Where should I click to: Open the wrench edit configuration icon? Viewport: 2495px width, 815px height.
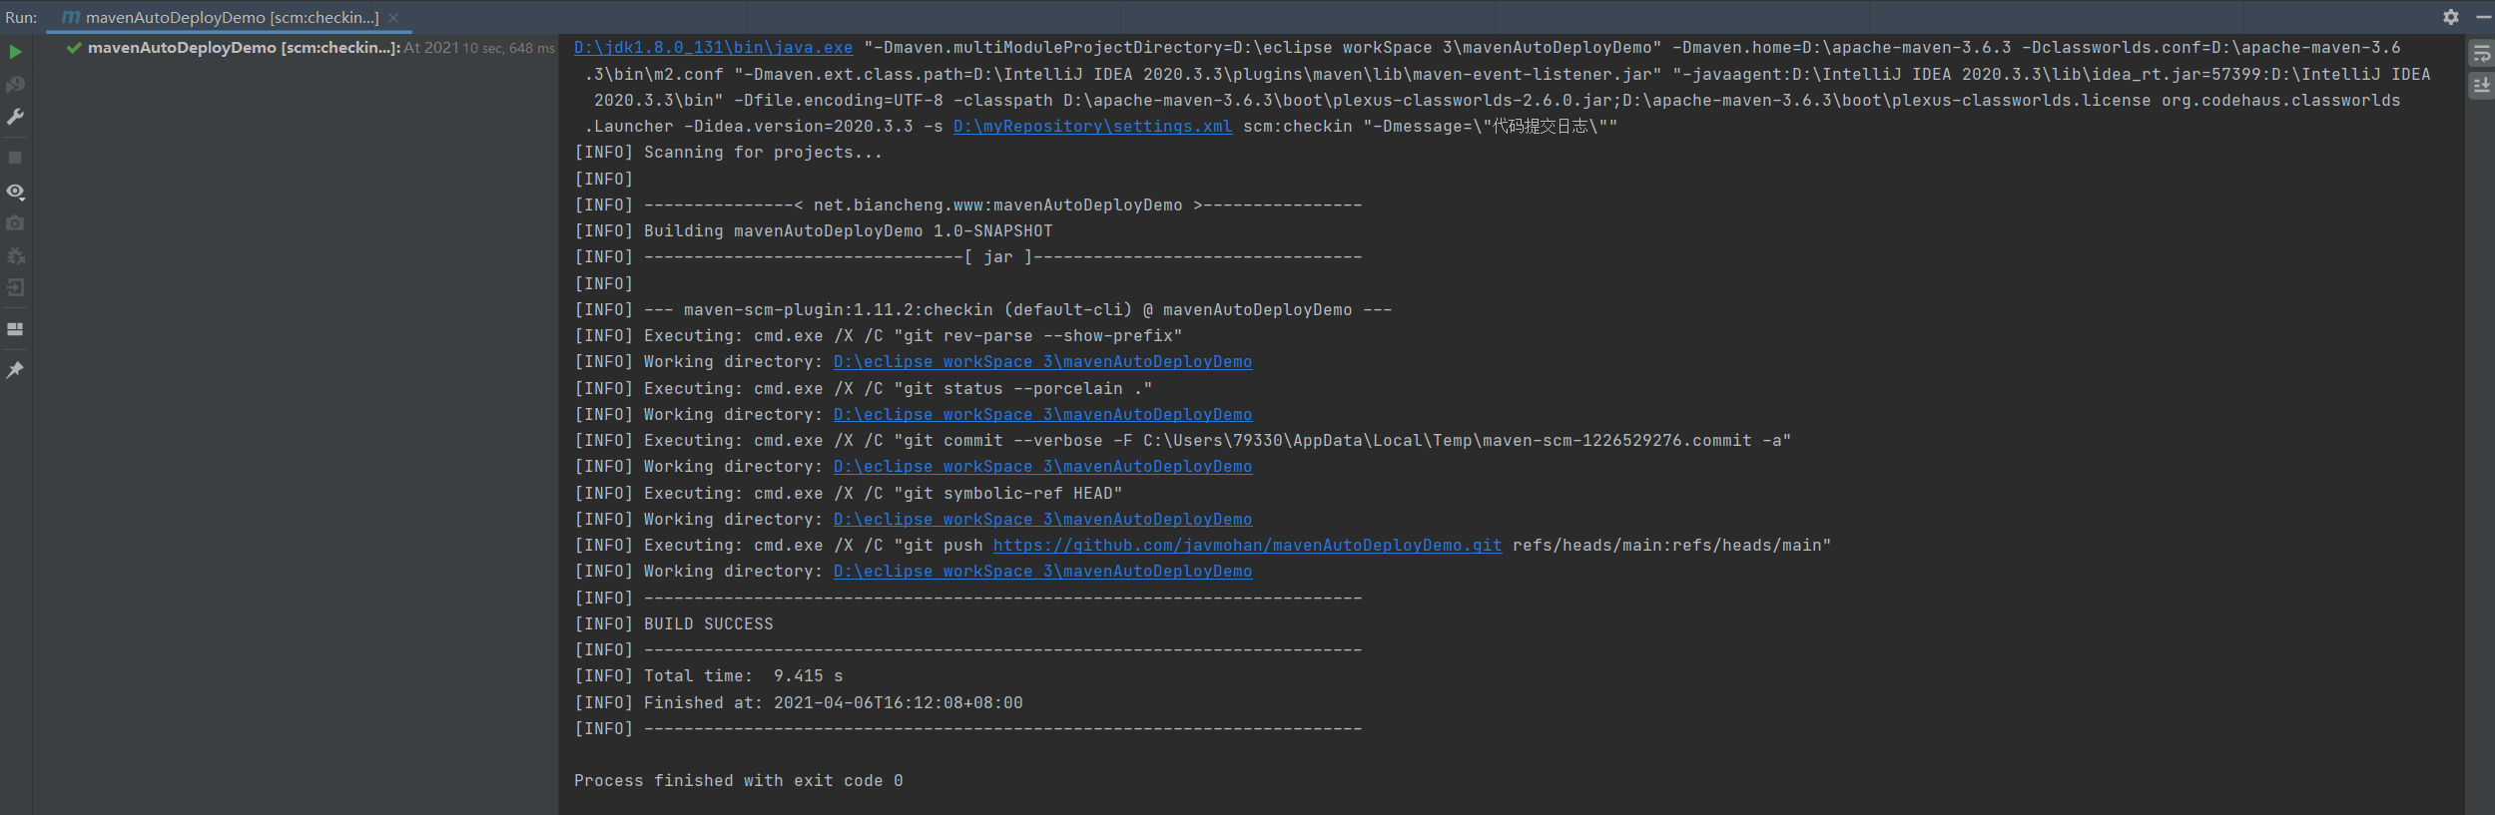point(15,118)
